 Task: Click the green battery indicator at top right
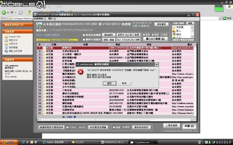click(x=219, y=8)
